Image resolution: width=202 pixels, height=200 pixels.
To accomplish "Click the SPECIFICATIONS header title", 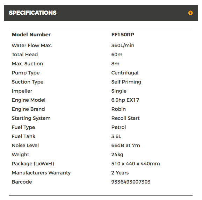I will 33,13.
